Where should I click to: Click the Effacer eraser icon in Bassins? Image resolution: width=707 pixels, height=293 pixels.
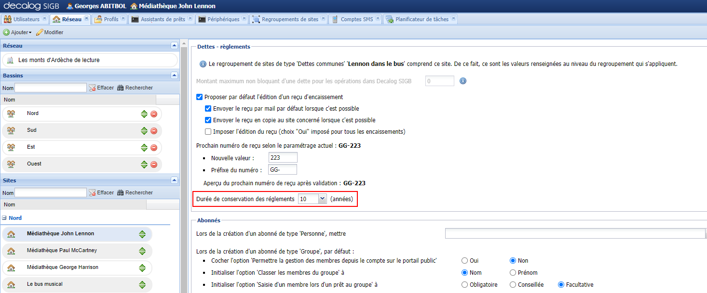(x=92, y=88)
